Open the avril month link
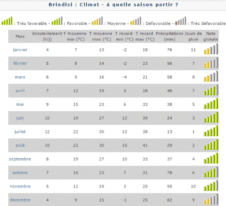The width and height of the screenshot is (226, 206). pyautogui.click(x=20, y=91)
